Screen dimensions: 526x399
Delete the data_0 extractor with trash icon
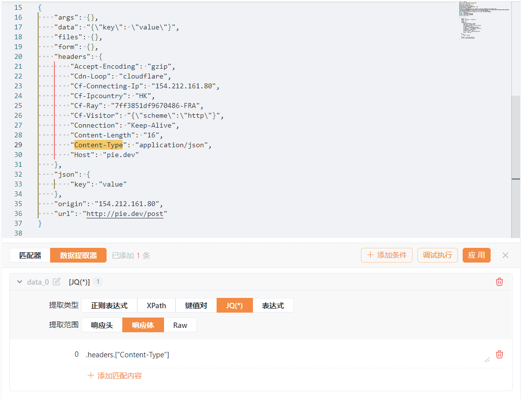click(499, 282)
